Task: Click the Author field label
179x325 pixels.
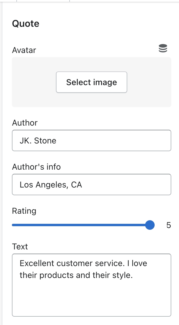Action: (25, 123)
